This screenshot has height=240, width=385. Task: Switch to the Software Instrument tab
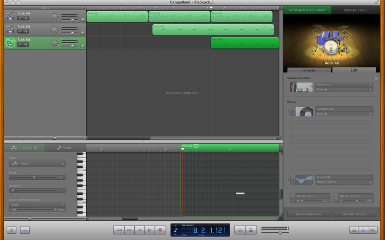click(307, 10)
